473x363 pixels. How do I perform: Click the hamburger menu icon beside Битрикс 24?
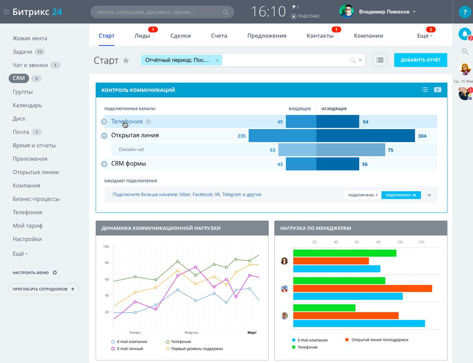tap(6, 12)
